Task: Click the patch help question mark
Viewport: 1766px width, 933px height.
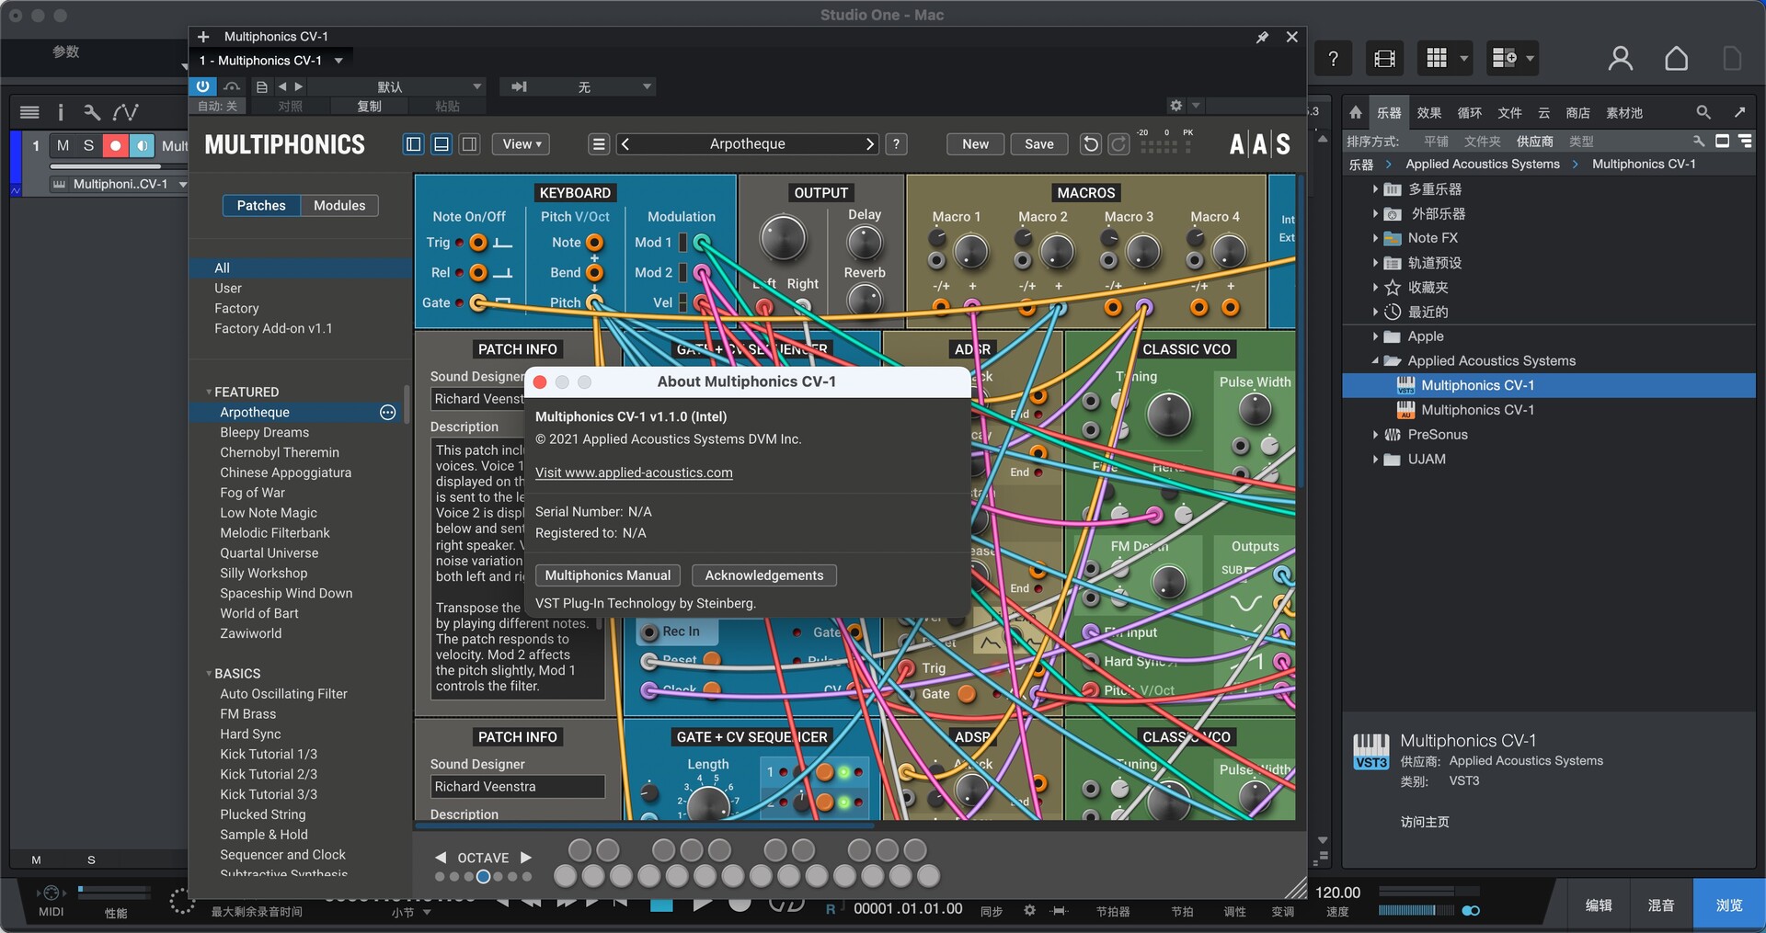Action: (x=897, y=144)
